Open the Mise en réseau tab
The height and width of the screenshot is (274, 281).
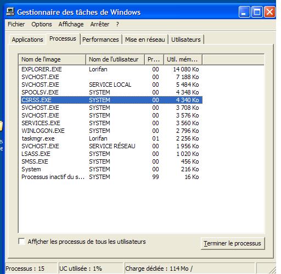pyautogui.click(x=145, y=40)
